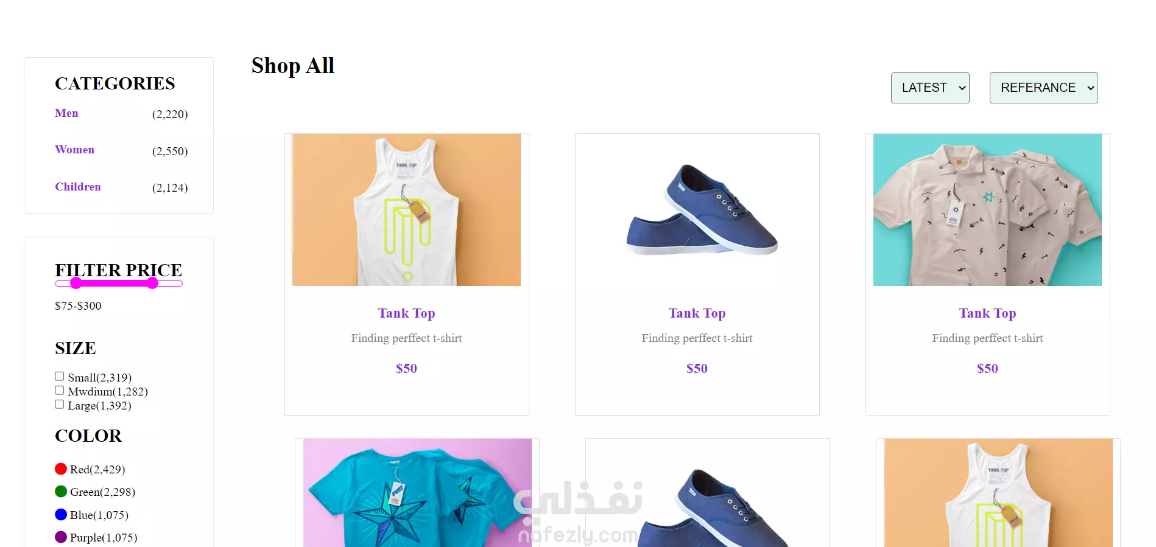Screen dimensions: 1156x547
Task: Open the blue star t-shirt image
Action: coord(417,493)
